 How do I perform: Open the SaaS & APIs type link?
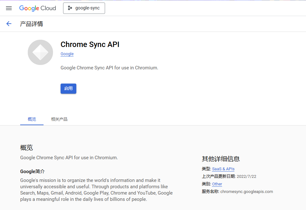223,169
